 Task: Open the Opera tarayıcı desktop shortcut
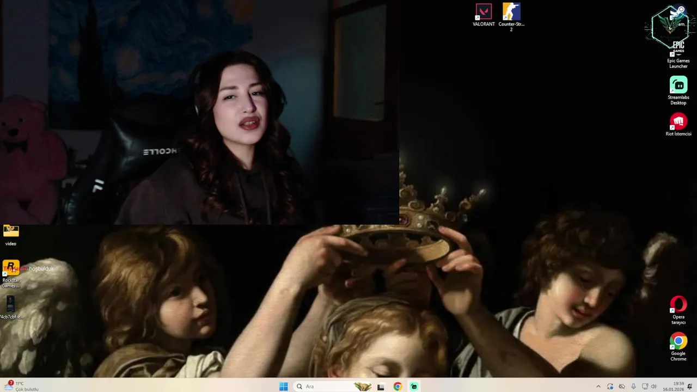pos(678,310)
